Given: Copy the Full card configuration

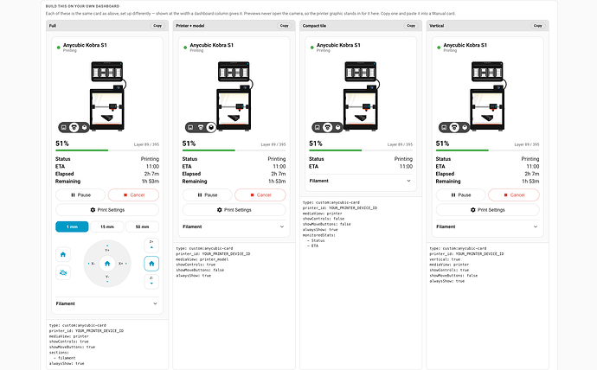Looking at the screenshot, I should tap(157, 25).
